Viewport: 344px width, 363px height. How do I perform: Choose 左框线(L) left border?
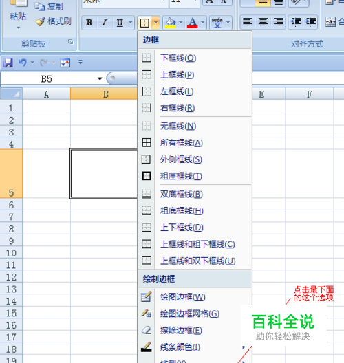[195, 91]
